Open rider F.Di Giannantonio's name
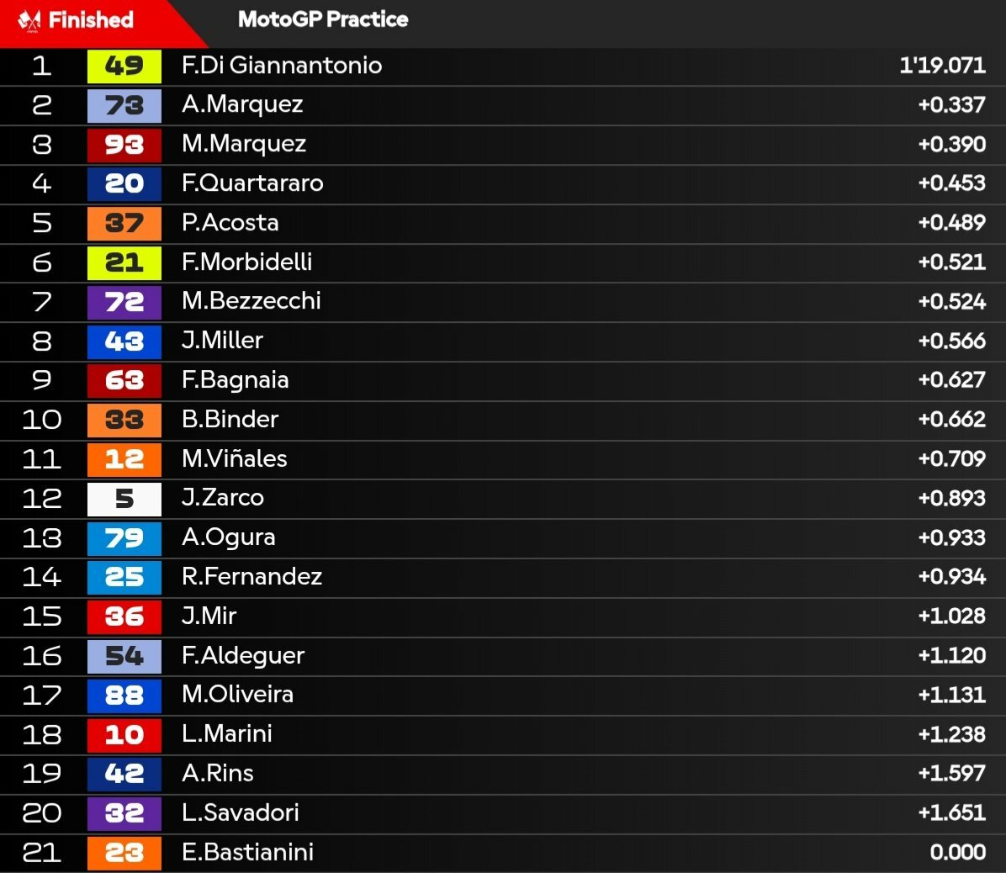The image size is (1006, 873). point(282,66)
